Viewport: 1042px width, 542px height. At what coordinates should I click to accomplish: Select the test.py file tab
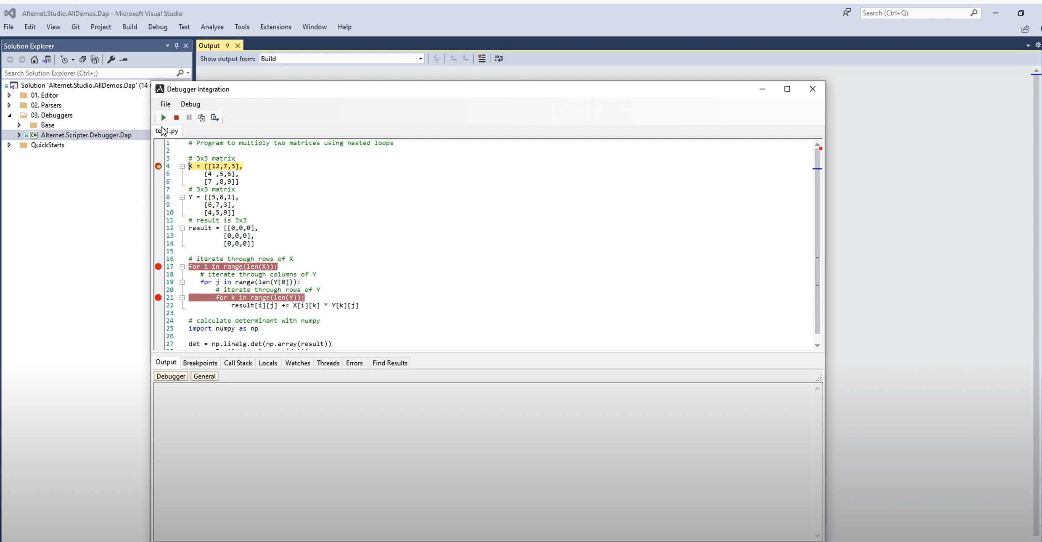(167, 131)
